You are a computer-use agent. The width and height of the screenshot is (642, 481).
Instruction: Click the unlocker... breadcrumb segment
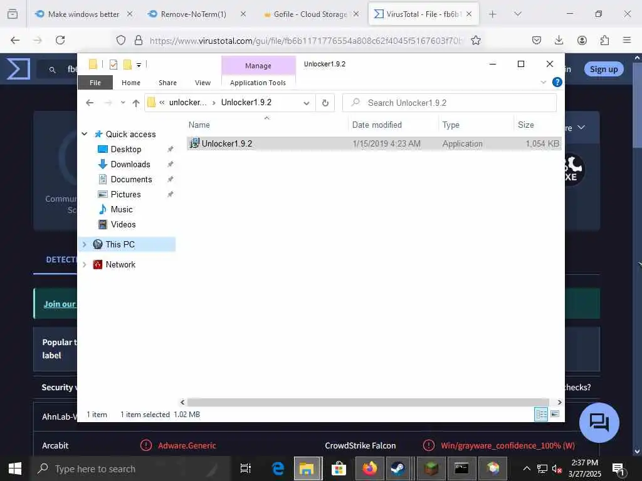(187, 102)
